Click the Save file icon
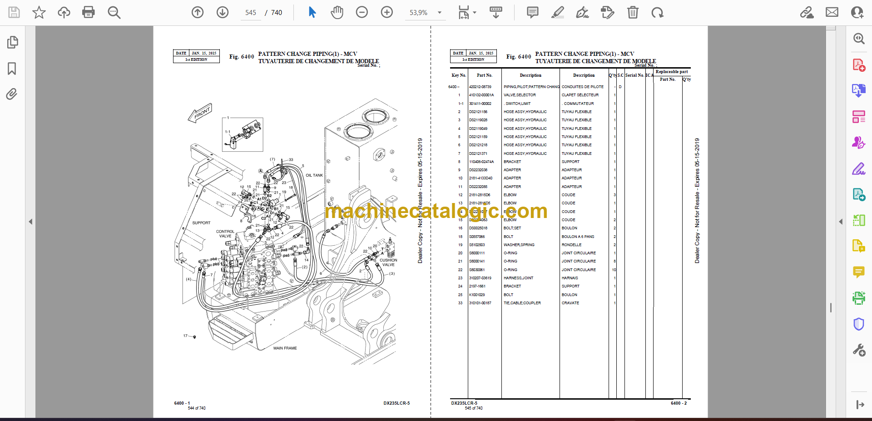 (14, 12)
